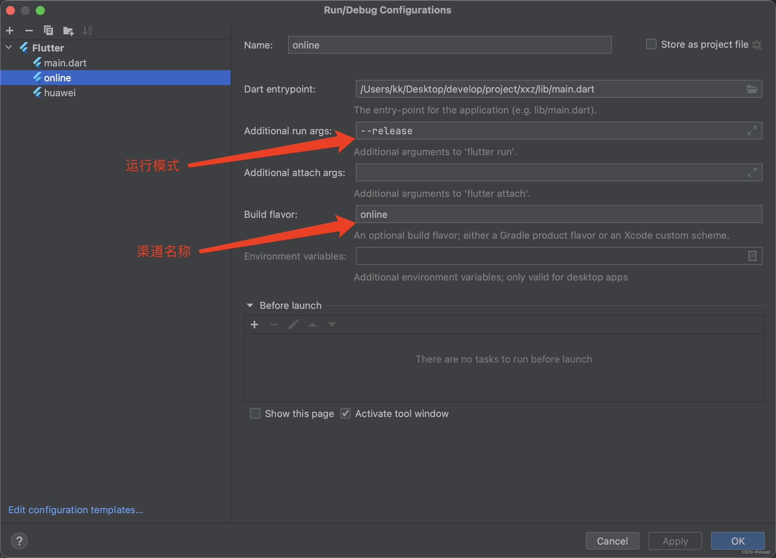
Task: Open the Dart entrypoint folder browse icon
Action: click(x=752, y=89)
